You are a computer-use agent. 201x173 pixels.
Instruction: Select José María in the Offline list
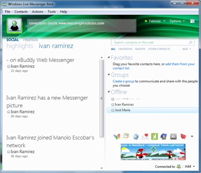point(153,110)
